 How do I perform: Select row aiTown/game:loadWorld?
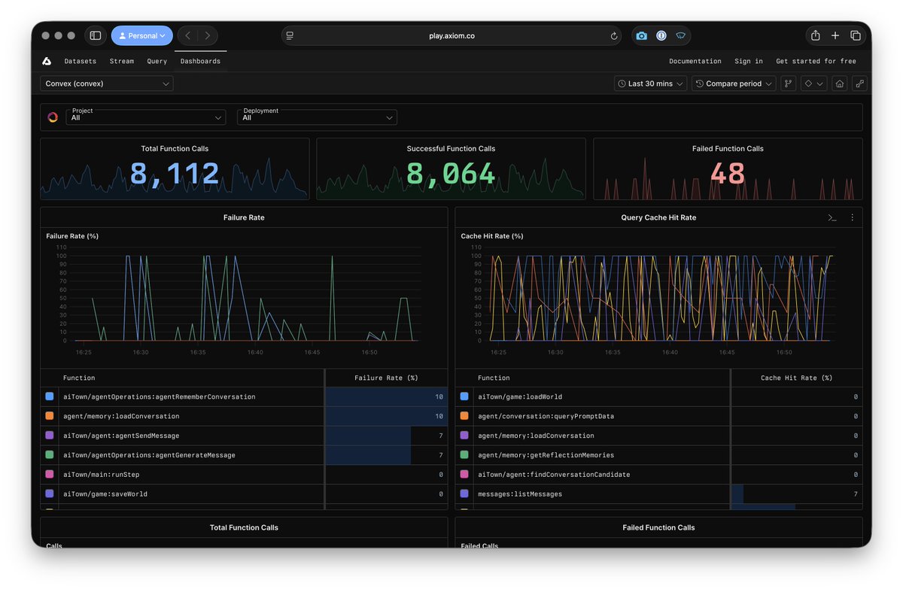(x=659, y=396)
